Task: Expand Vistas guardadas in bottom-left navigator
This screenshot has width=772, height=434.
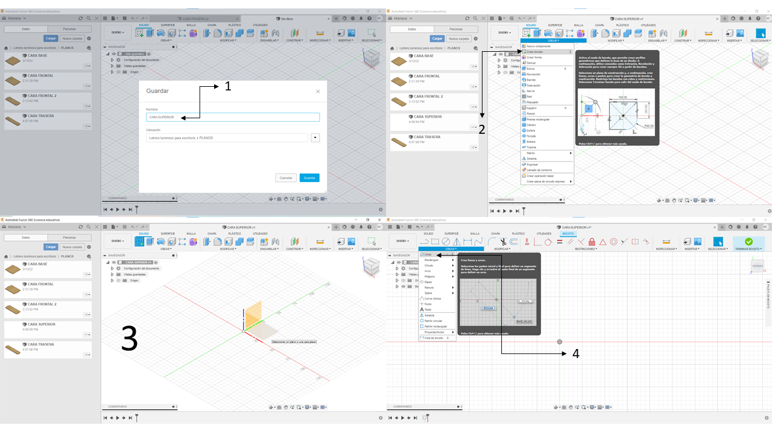Action: (112, 274)
